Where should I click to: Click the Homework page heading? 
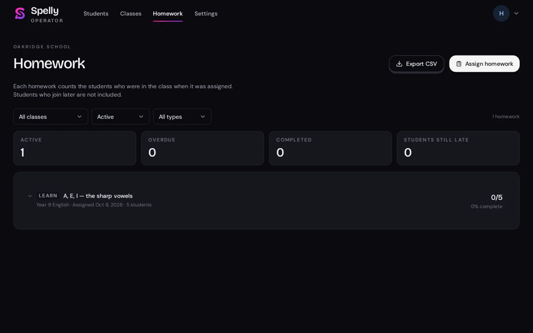(49, 63)
